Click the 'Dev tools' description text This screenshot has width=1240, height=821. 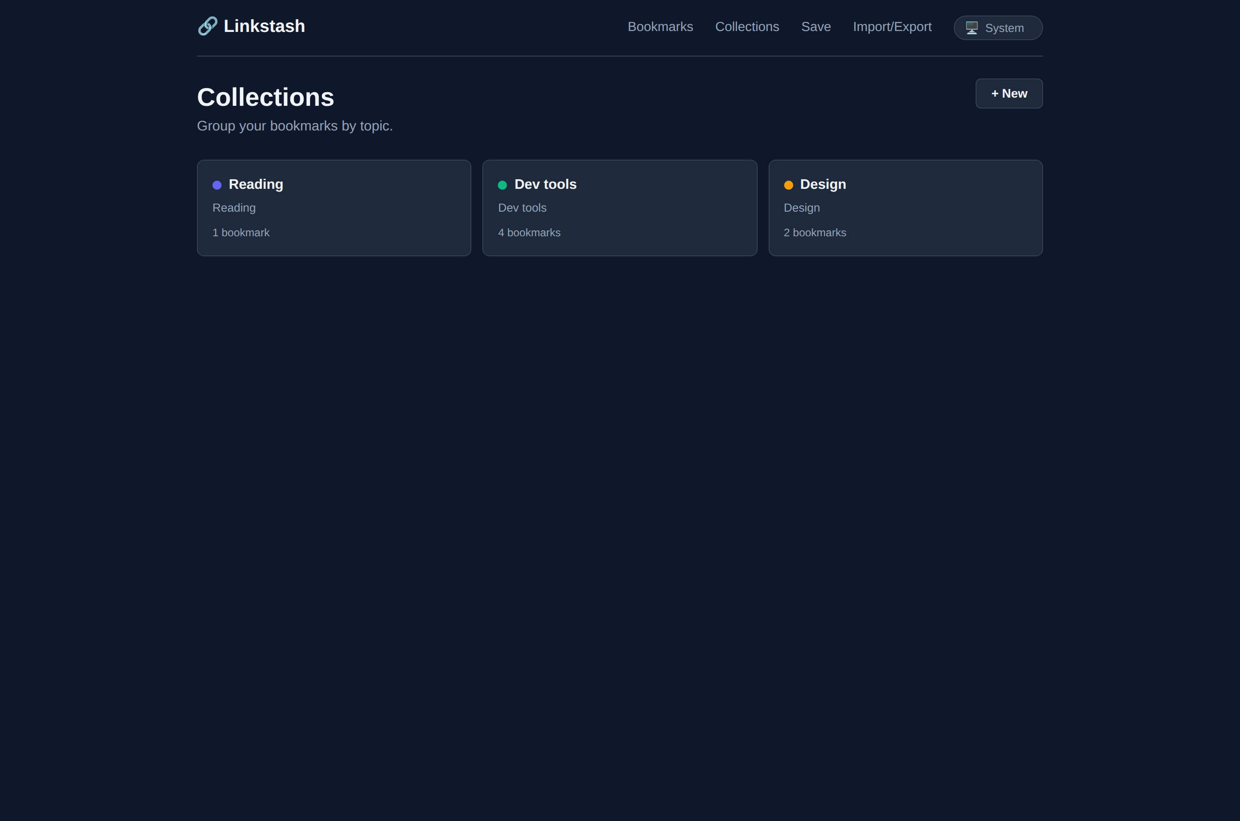(x=522, y=208)
